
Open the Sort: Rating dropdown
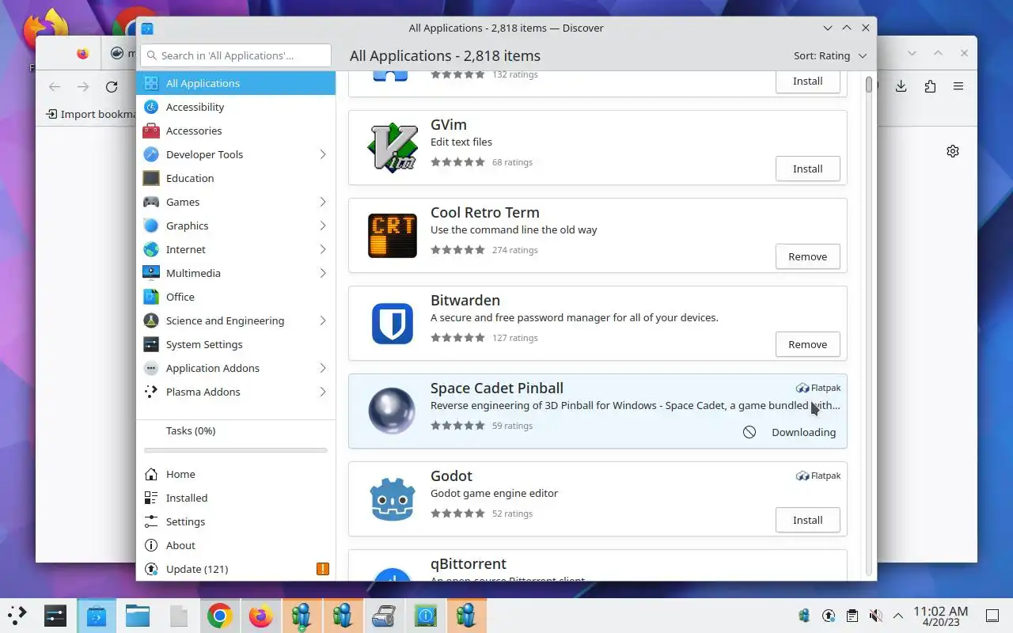click(x=830, y=55)
